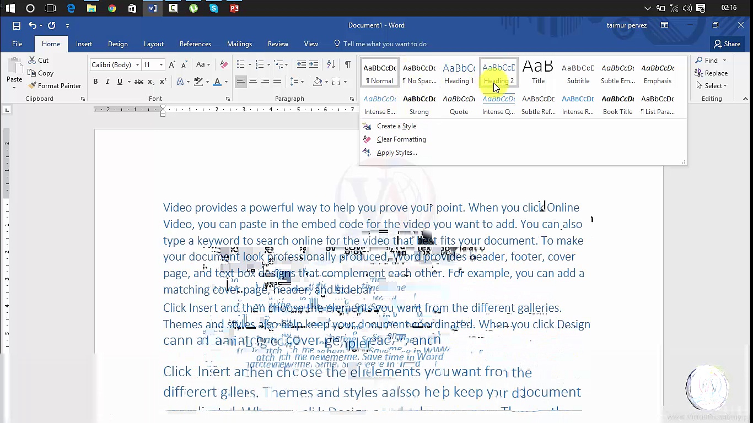Click Tell me what you want to do
This screenshot has height=423, width=753.
point(385,44)
